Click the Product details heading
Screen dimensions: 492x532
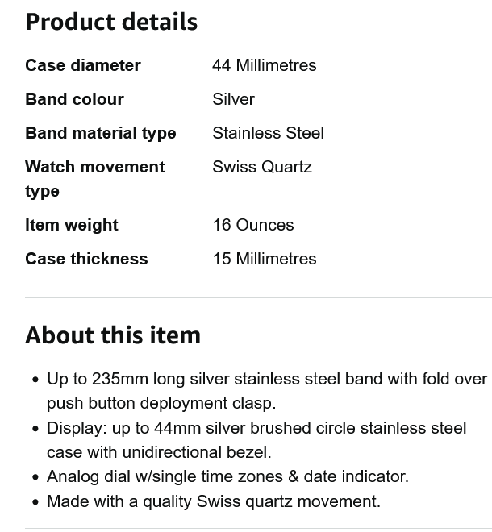[111, 22]
